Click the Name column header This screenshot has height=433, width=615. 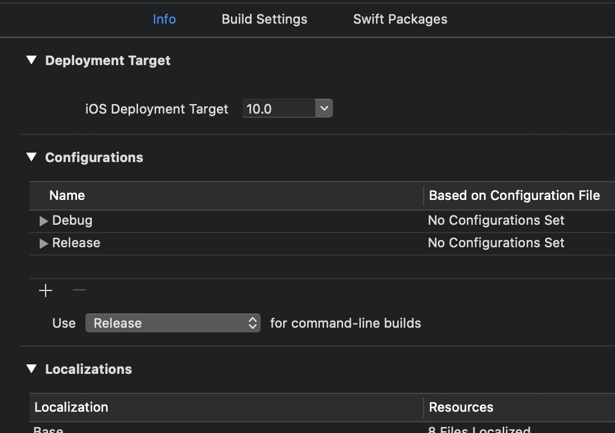[x=67, y=196]
